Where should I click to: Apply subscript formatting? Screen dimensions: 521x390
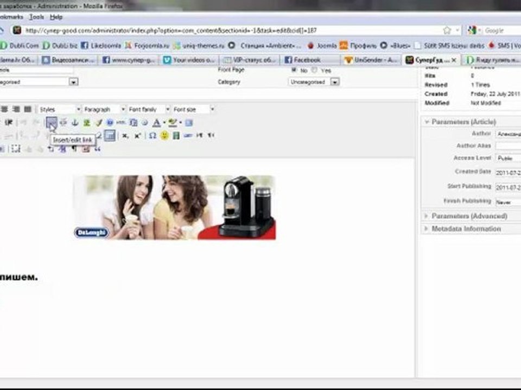coord(125,135)
